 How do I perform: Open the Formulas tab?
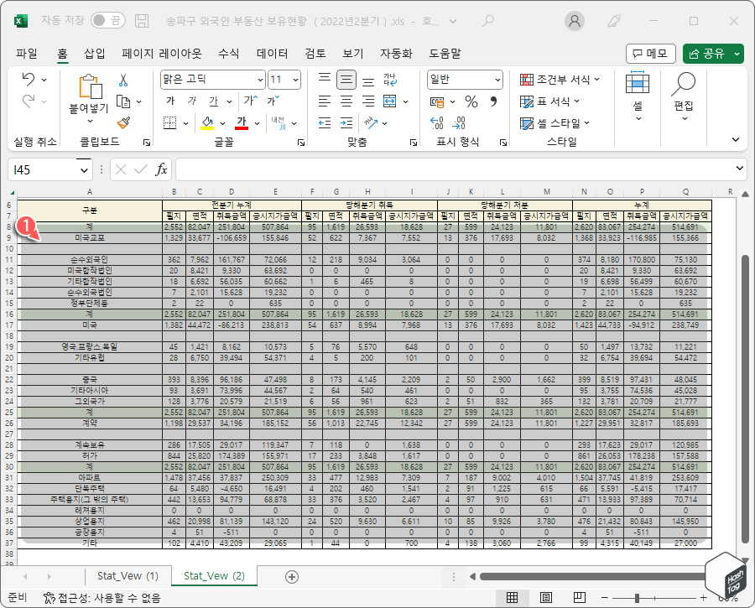[229, 54]
